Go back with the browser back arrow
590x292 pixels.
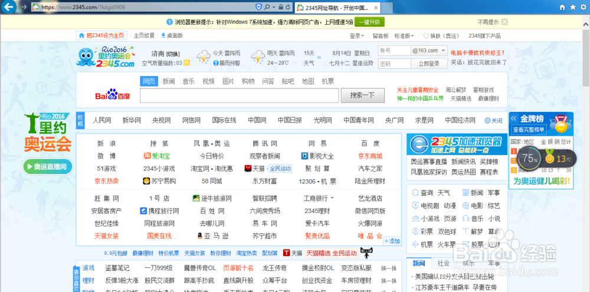point(8,7)
